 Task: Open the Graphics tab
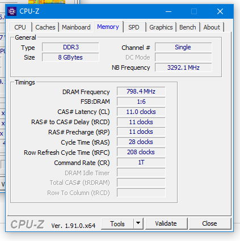[x=161, y=27]
